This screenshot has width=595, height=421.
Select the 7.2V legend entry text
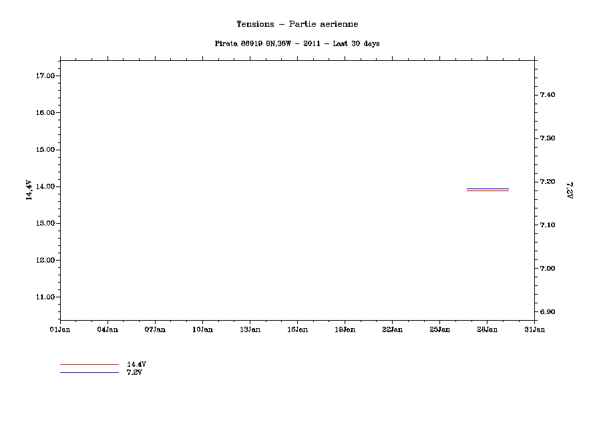click(134, 372)
